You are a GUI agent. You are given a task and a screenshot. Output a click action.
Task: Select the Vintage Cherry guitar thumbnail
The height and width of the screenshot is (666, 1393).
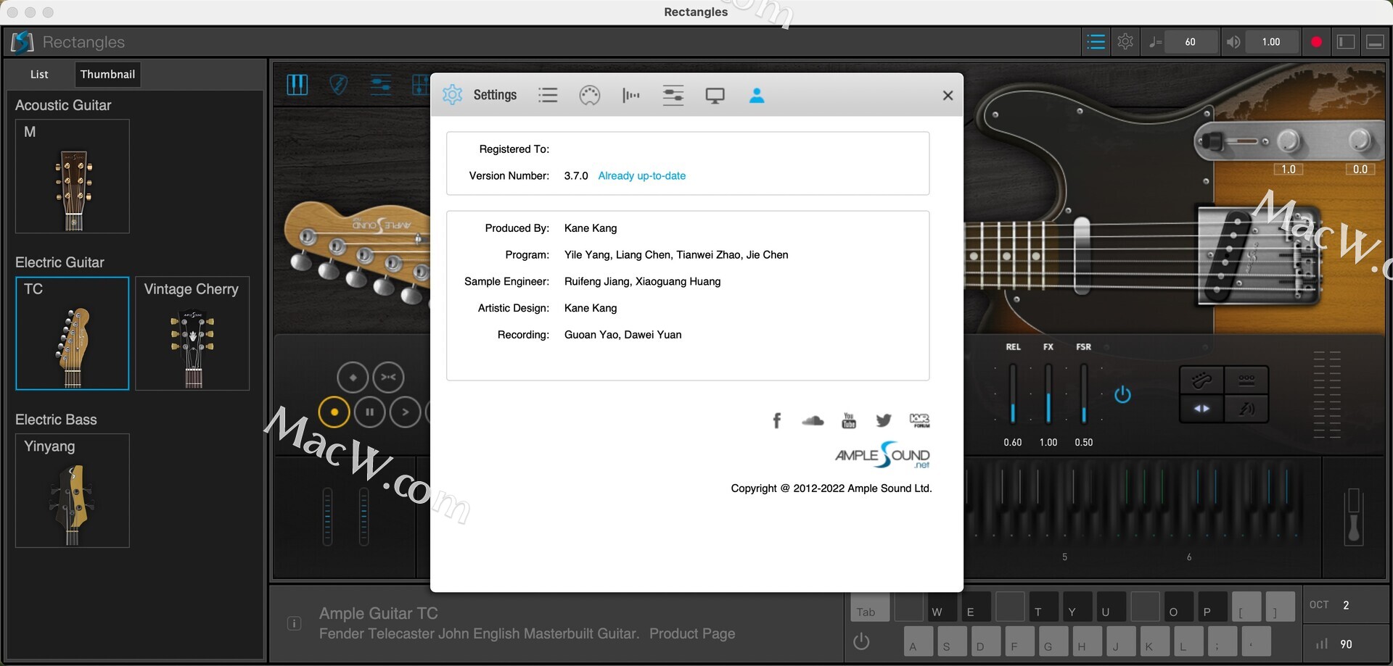click(192, 333)
